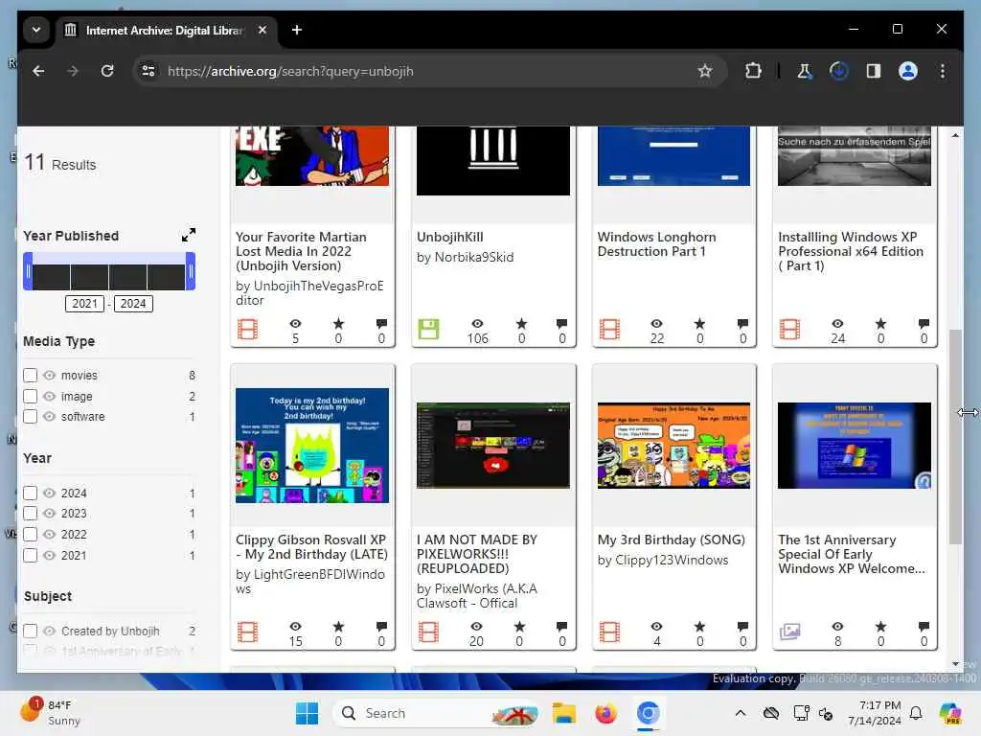This screenshot has height=736, width=981.
Task: Check the 2023 year filter
Action: point(30,514)
